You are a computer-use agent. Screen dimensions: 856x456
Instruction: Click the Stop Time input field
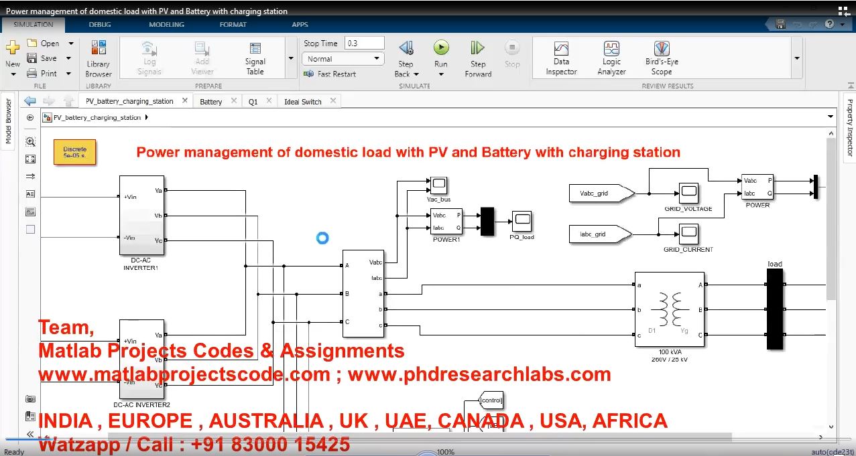click(364, 44)
